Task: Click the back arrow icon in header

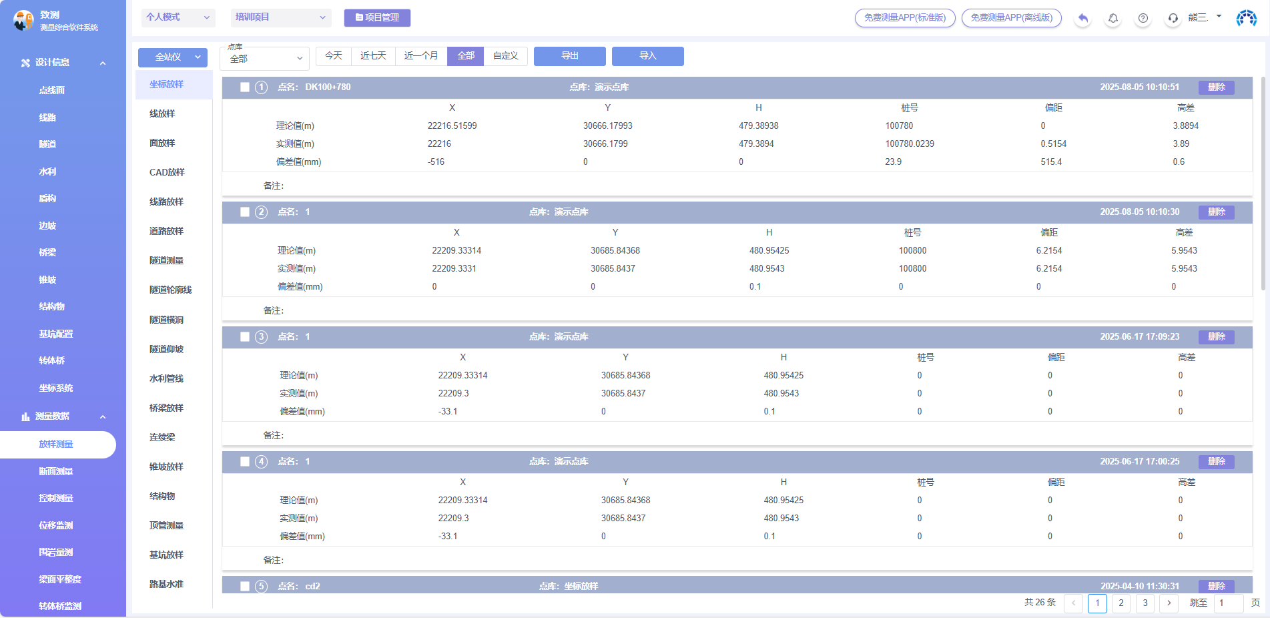Action: coord(1082,18)
